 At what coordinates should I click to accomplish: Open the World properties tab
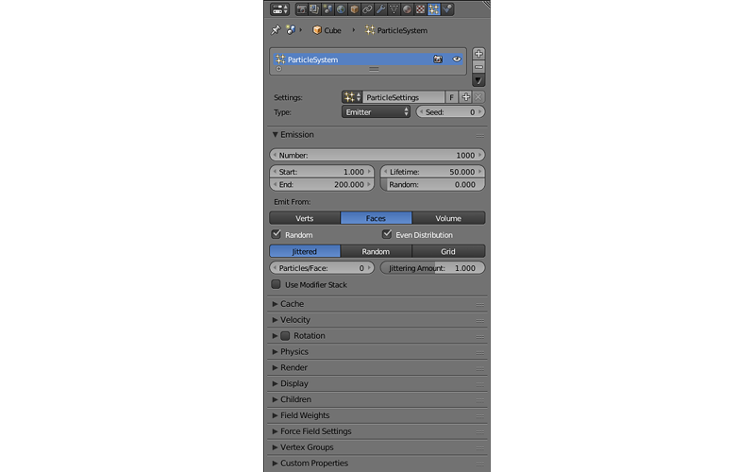[x=341, y=9]
